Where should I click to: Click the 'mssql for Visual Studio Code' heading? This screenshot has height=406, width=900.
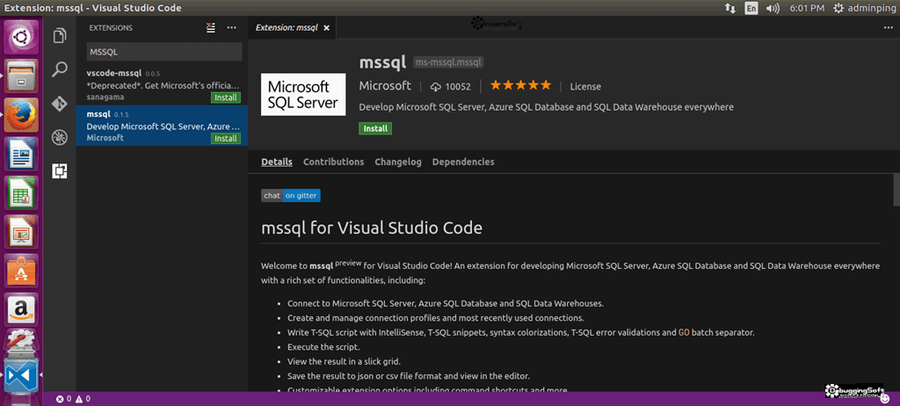tap(372, 228)
